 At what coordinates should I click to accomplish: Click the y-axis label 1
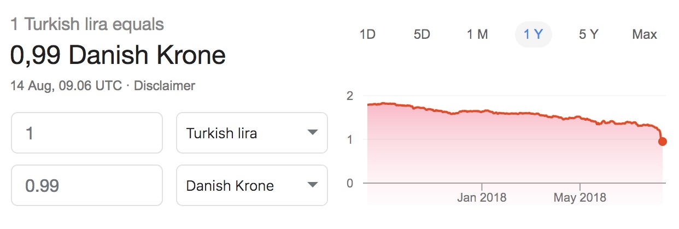point(350,139)
